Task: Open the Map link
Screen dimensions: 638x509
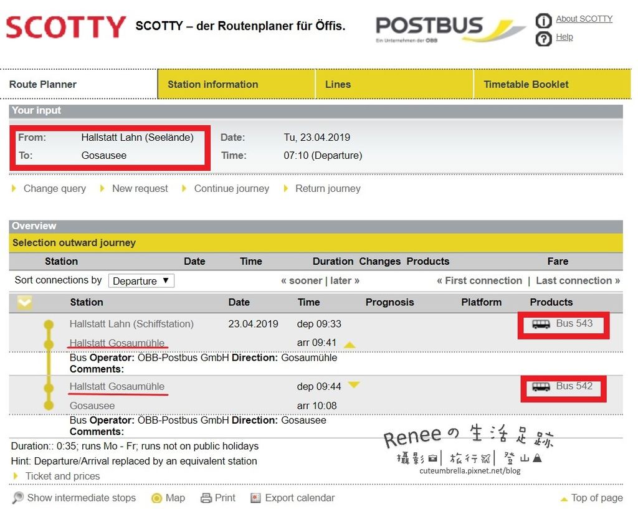Action: (175, 498)
